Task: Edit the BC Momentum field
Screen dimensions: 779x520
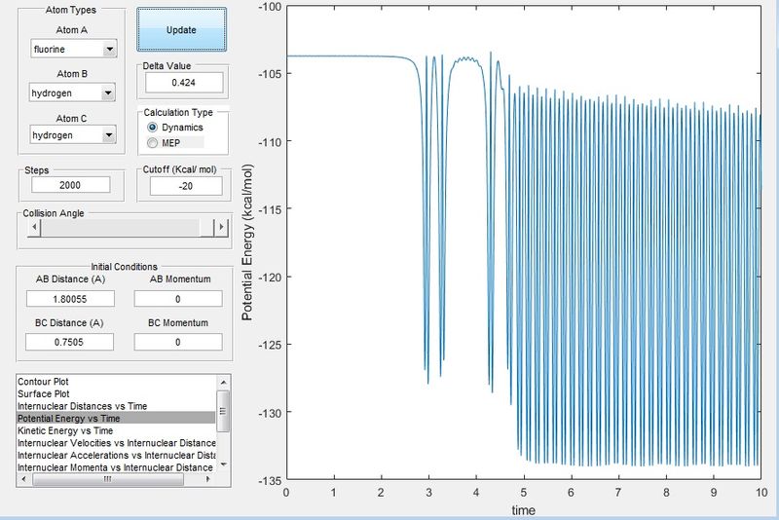Action: coord(178,342)
